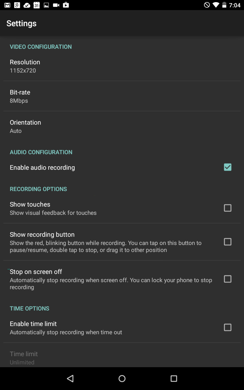Tap the video camera status icon
The height and width of the screenshot is (390, 244).
tap(56, 5)
